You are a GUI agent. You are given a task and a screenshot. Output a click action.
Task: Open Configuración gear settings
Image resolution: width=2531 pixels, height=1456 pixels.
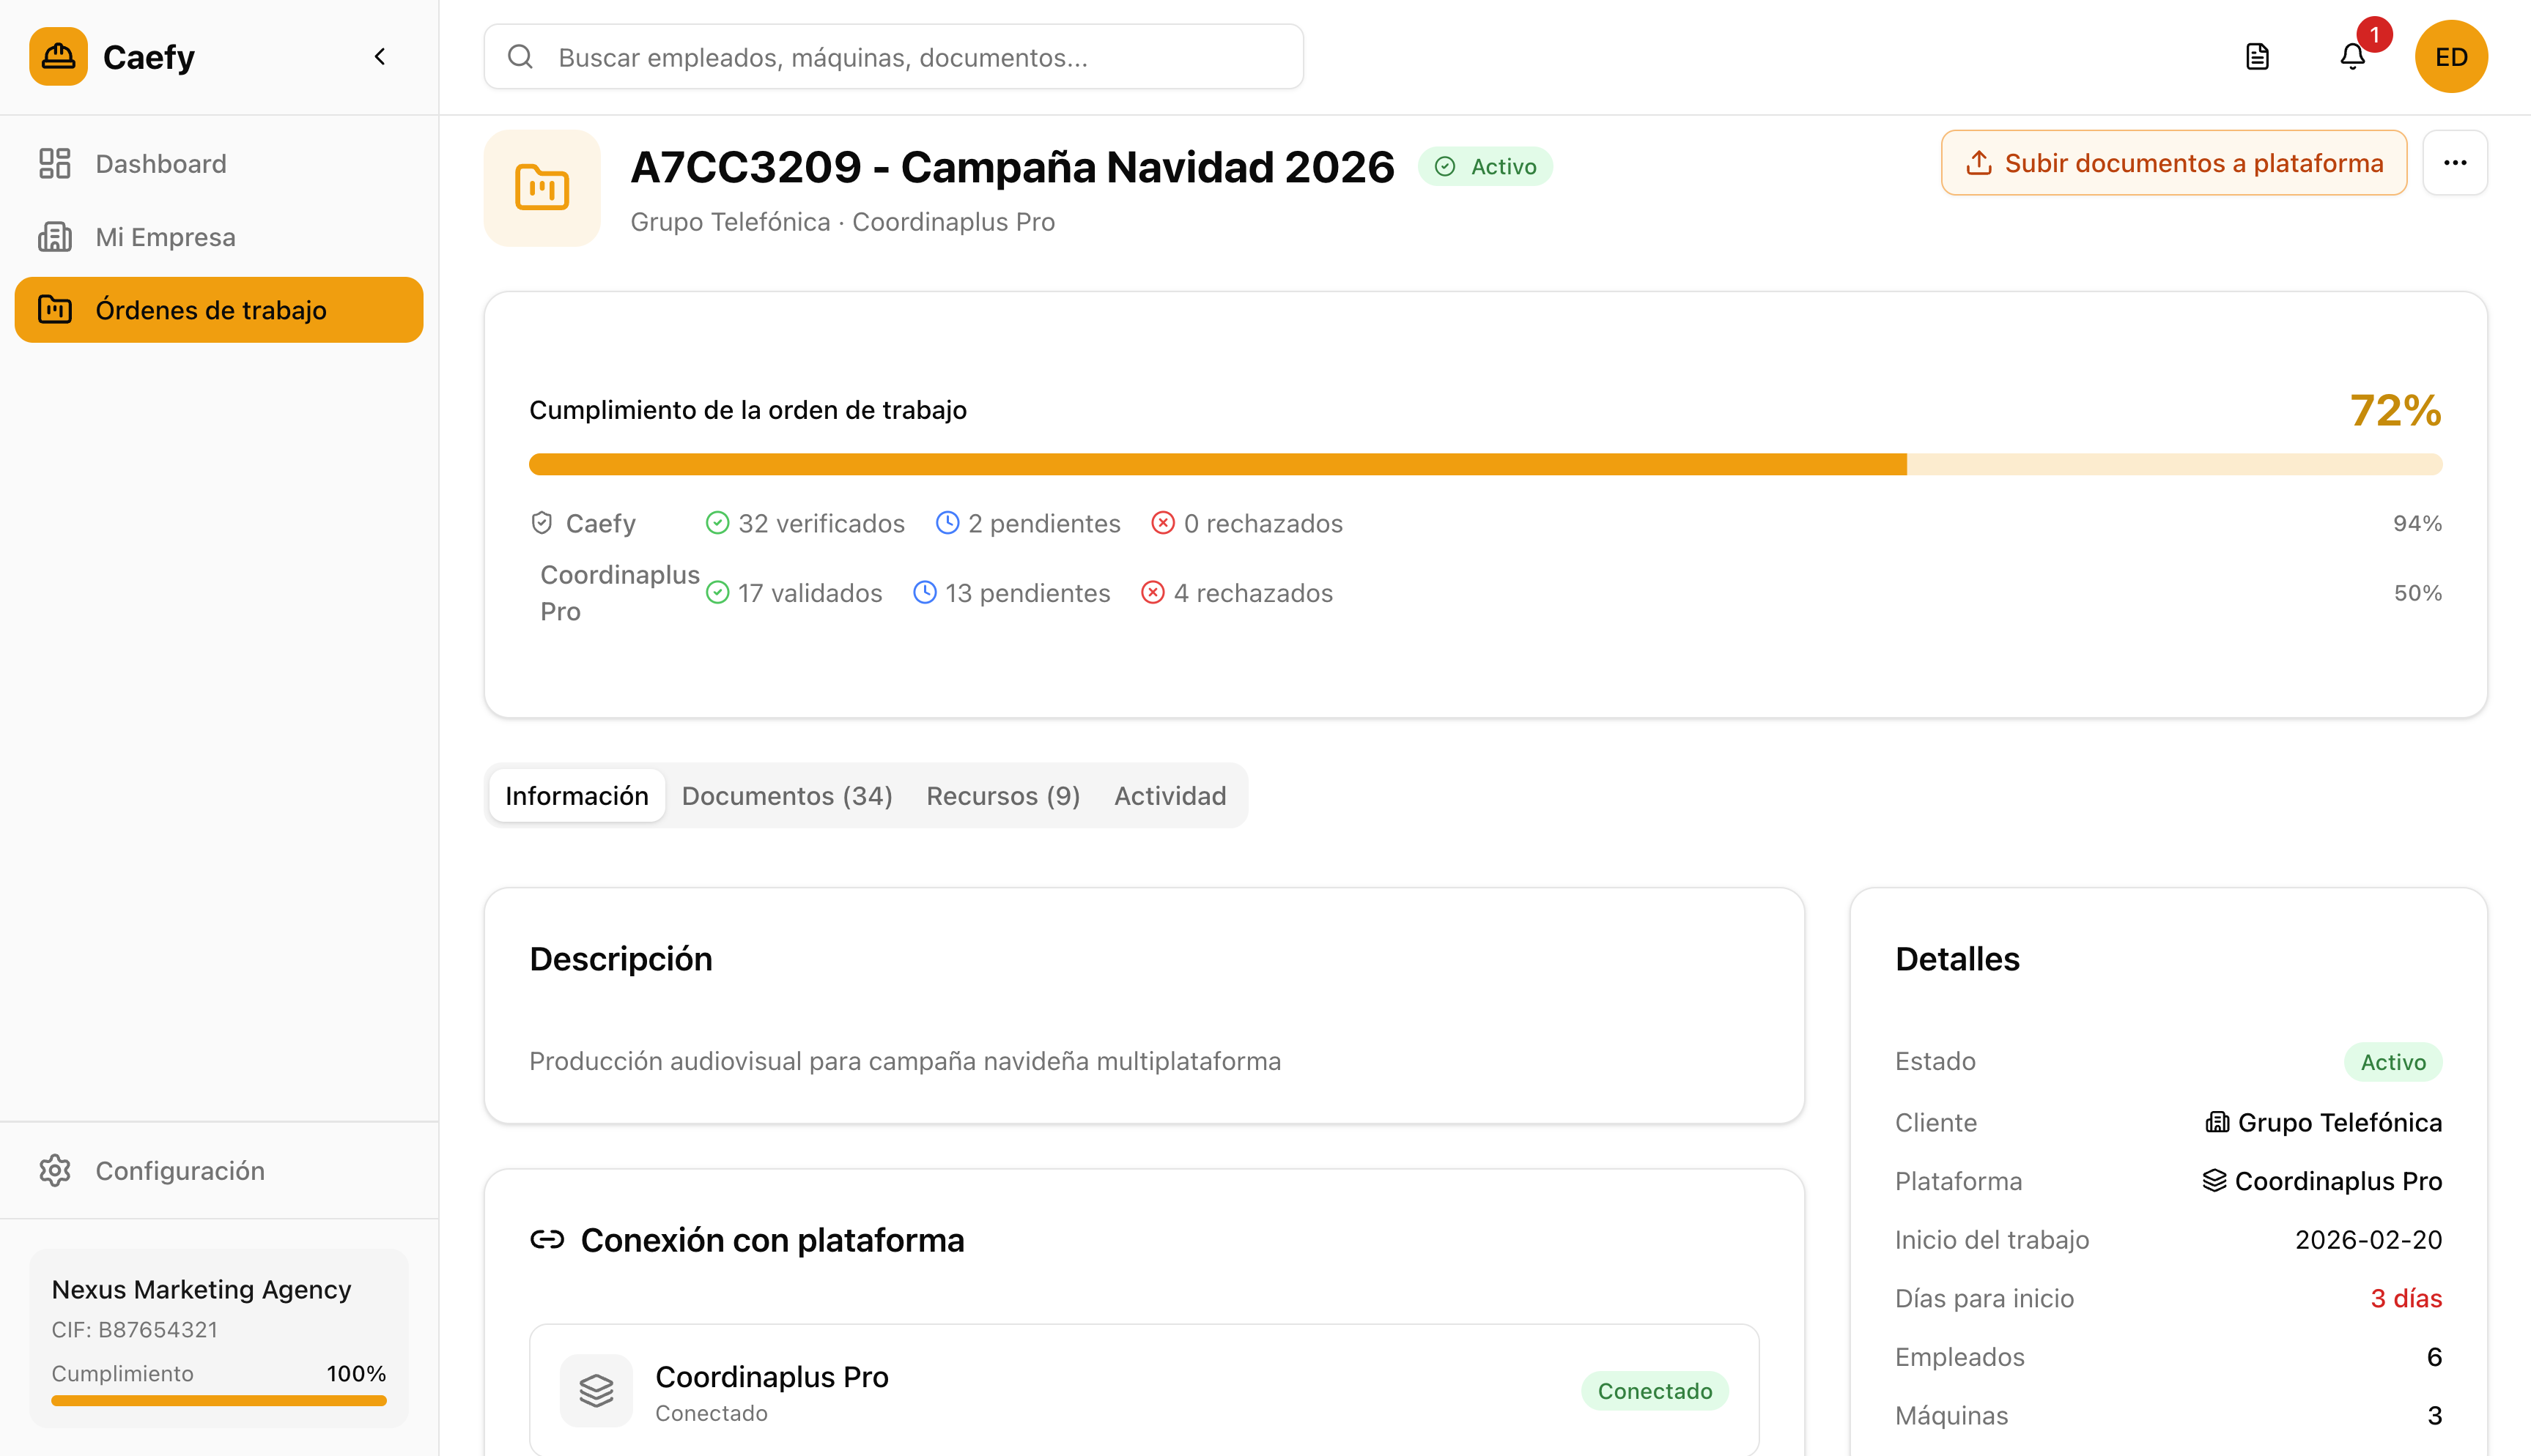[x=179, y=1170]
